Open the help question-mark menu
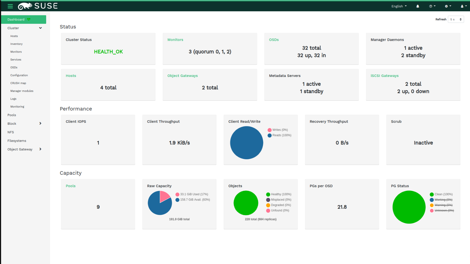 click(432, 6)
